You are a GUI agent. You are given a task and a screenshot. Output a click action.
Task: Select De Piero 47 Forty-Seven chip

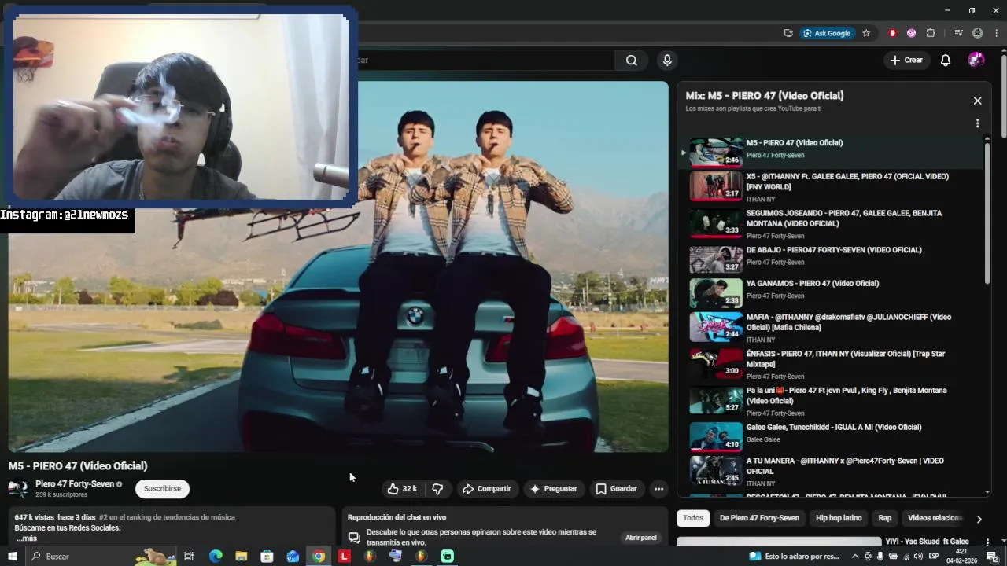759,518
